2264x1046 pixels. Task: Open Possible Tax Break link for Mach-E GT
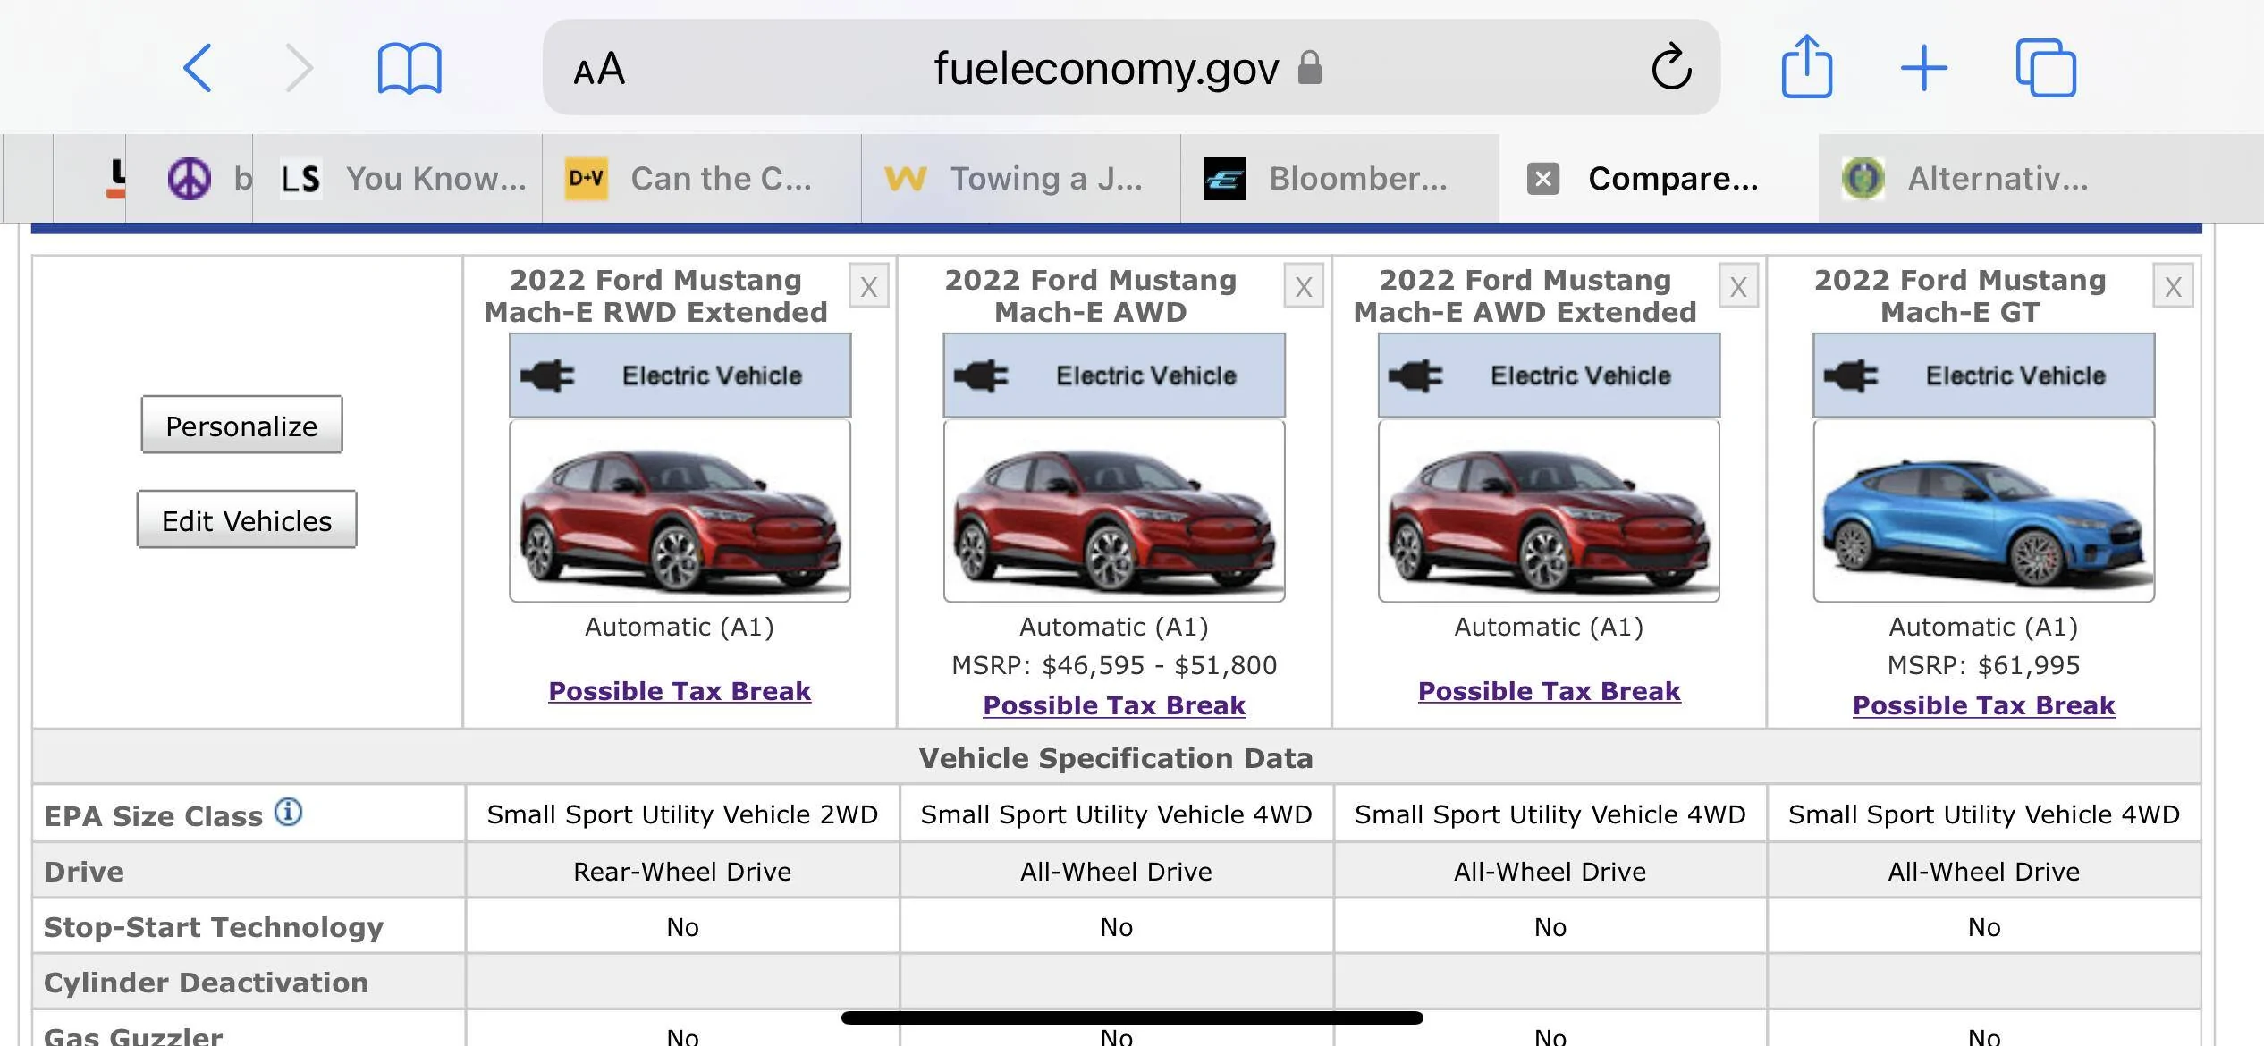click(x=1983, y=705)
